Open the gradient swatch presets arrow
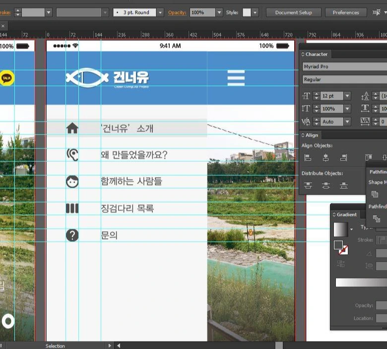387x349 pixels. [351, 229]
